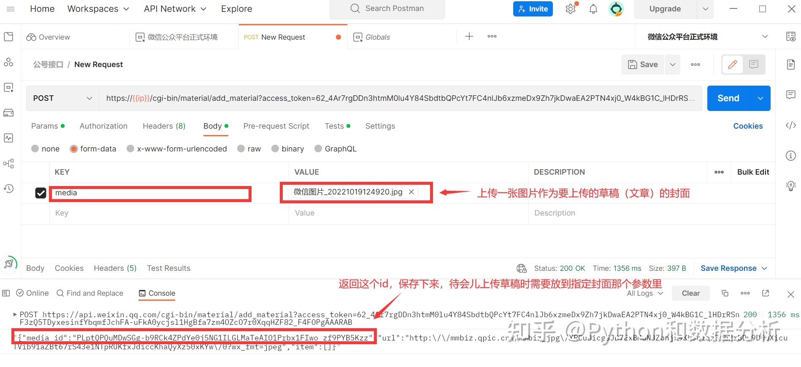Open the Params request tab
Image resolution: width=801 pixels, height=367 pixels.
48,126
